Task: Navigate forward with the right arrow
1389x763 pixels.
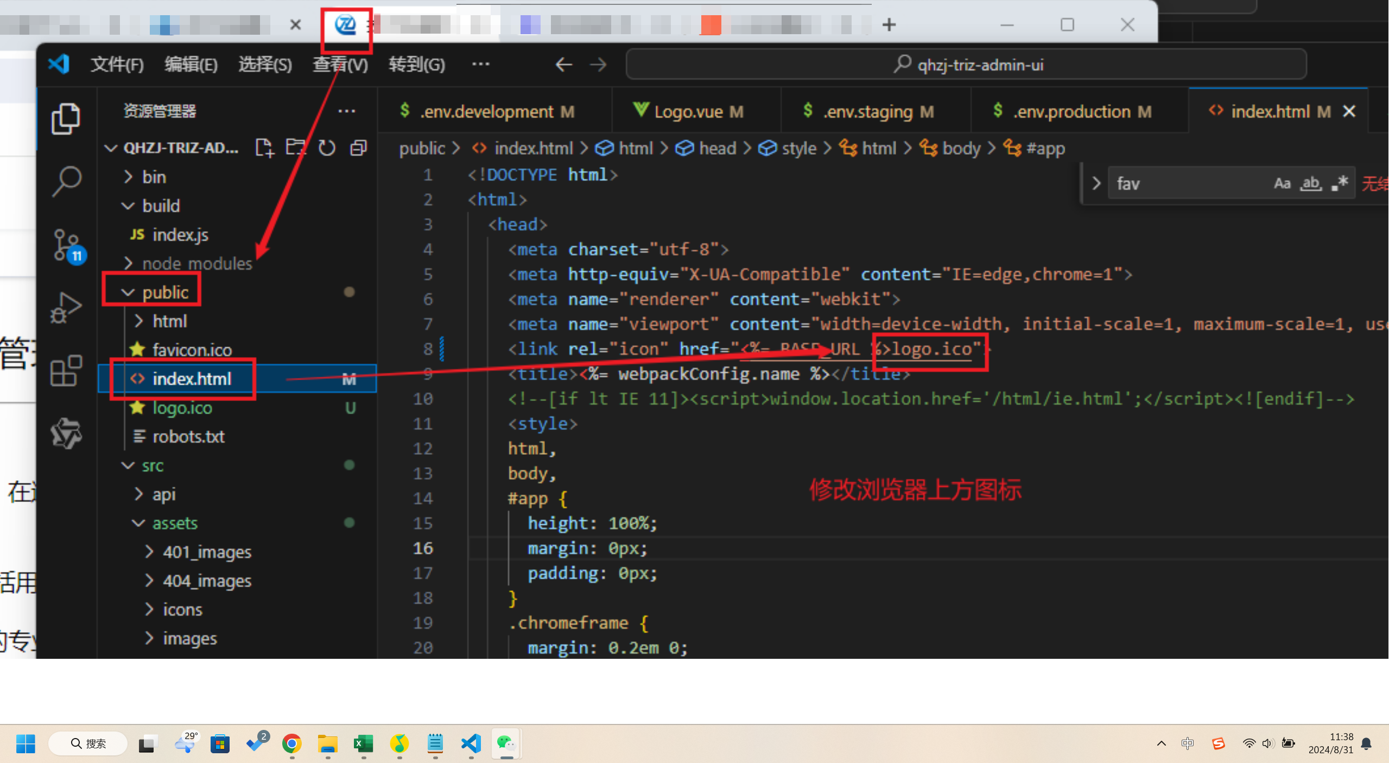Action: pos(598,65)
